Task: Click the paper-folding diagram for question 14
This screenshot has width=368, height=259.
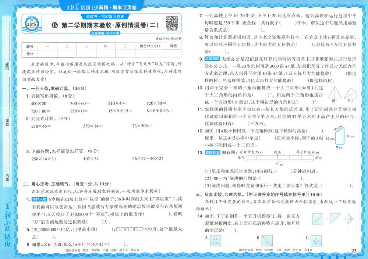Action: [333, 219]
